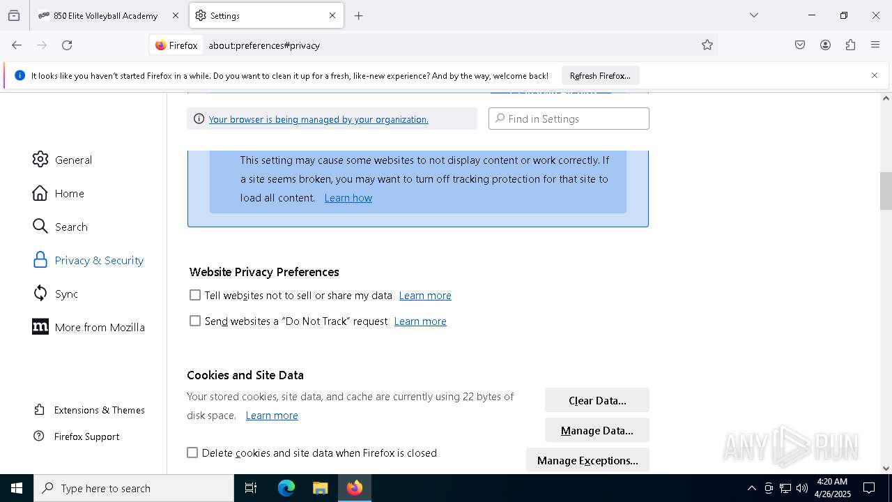This screenshot has width=892, height=502.
Task: Open the Firefox View icon
Action: click(x=14, y=15)
